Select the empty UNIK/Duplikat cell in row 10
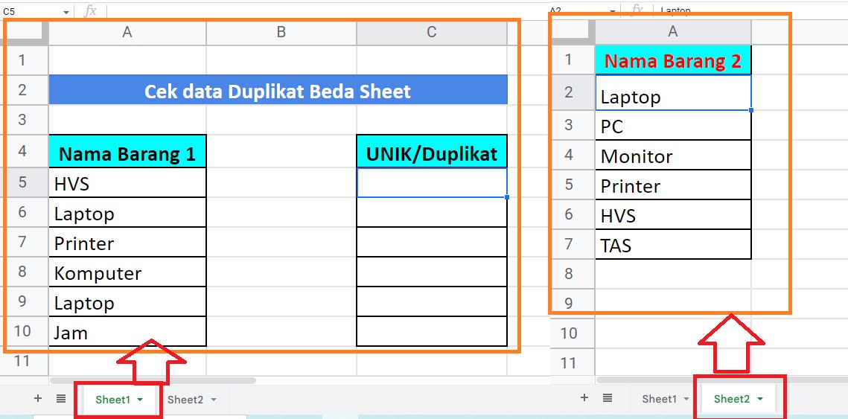The height and width of the screenshot is (419, 848). click(x=432, y=331)
